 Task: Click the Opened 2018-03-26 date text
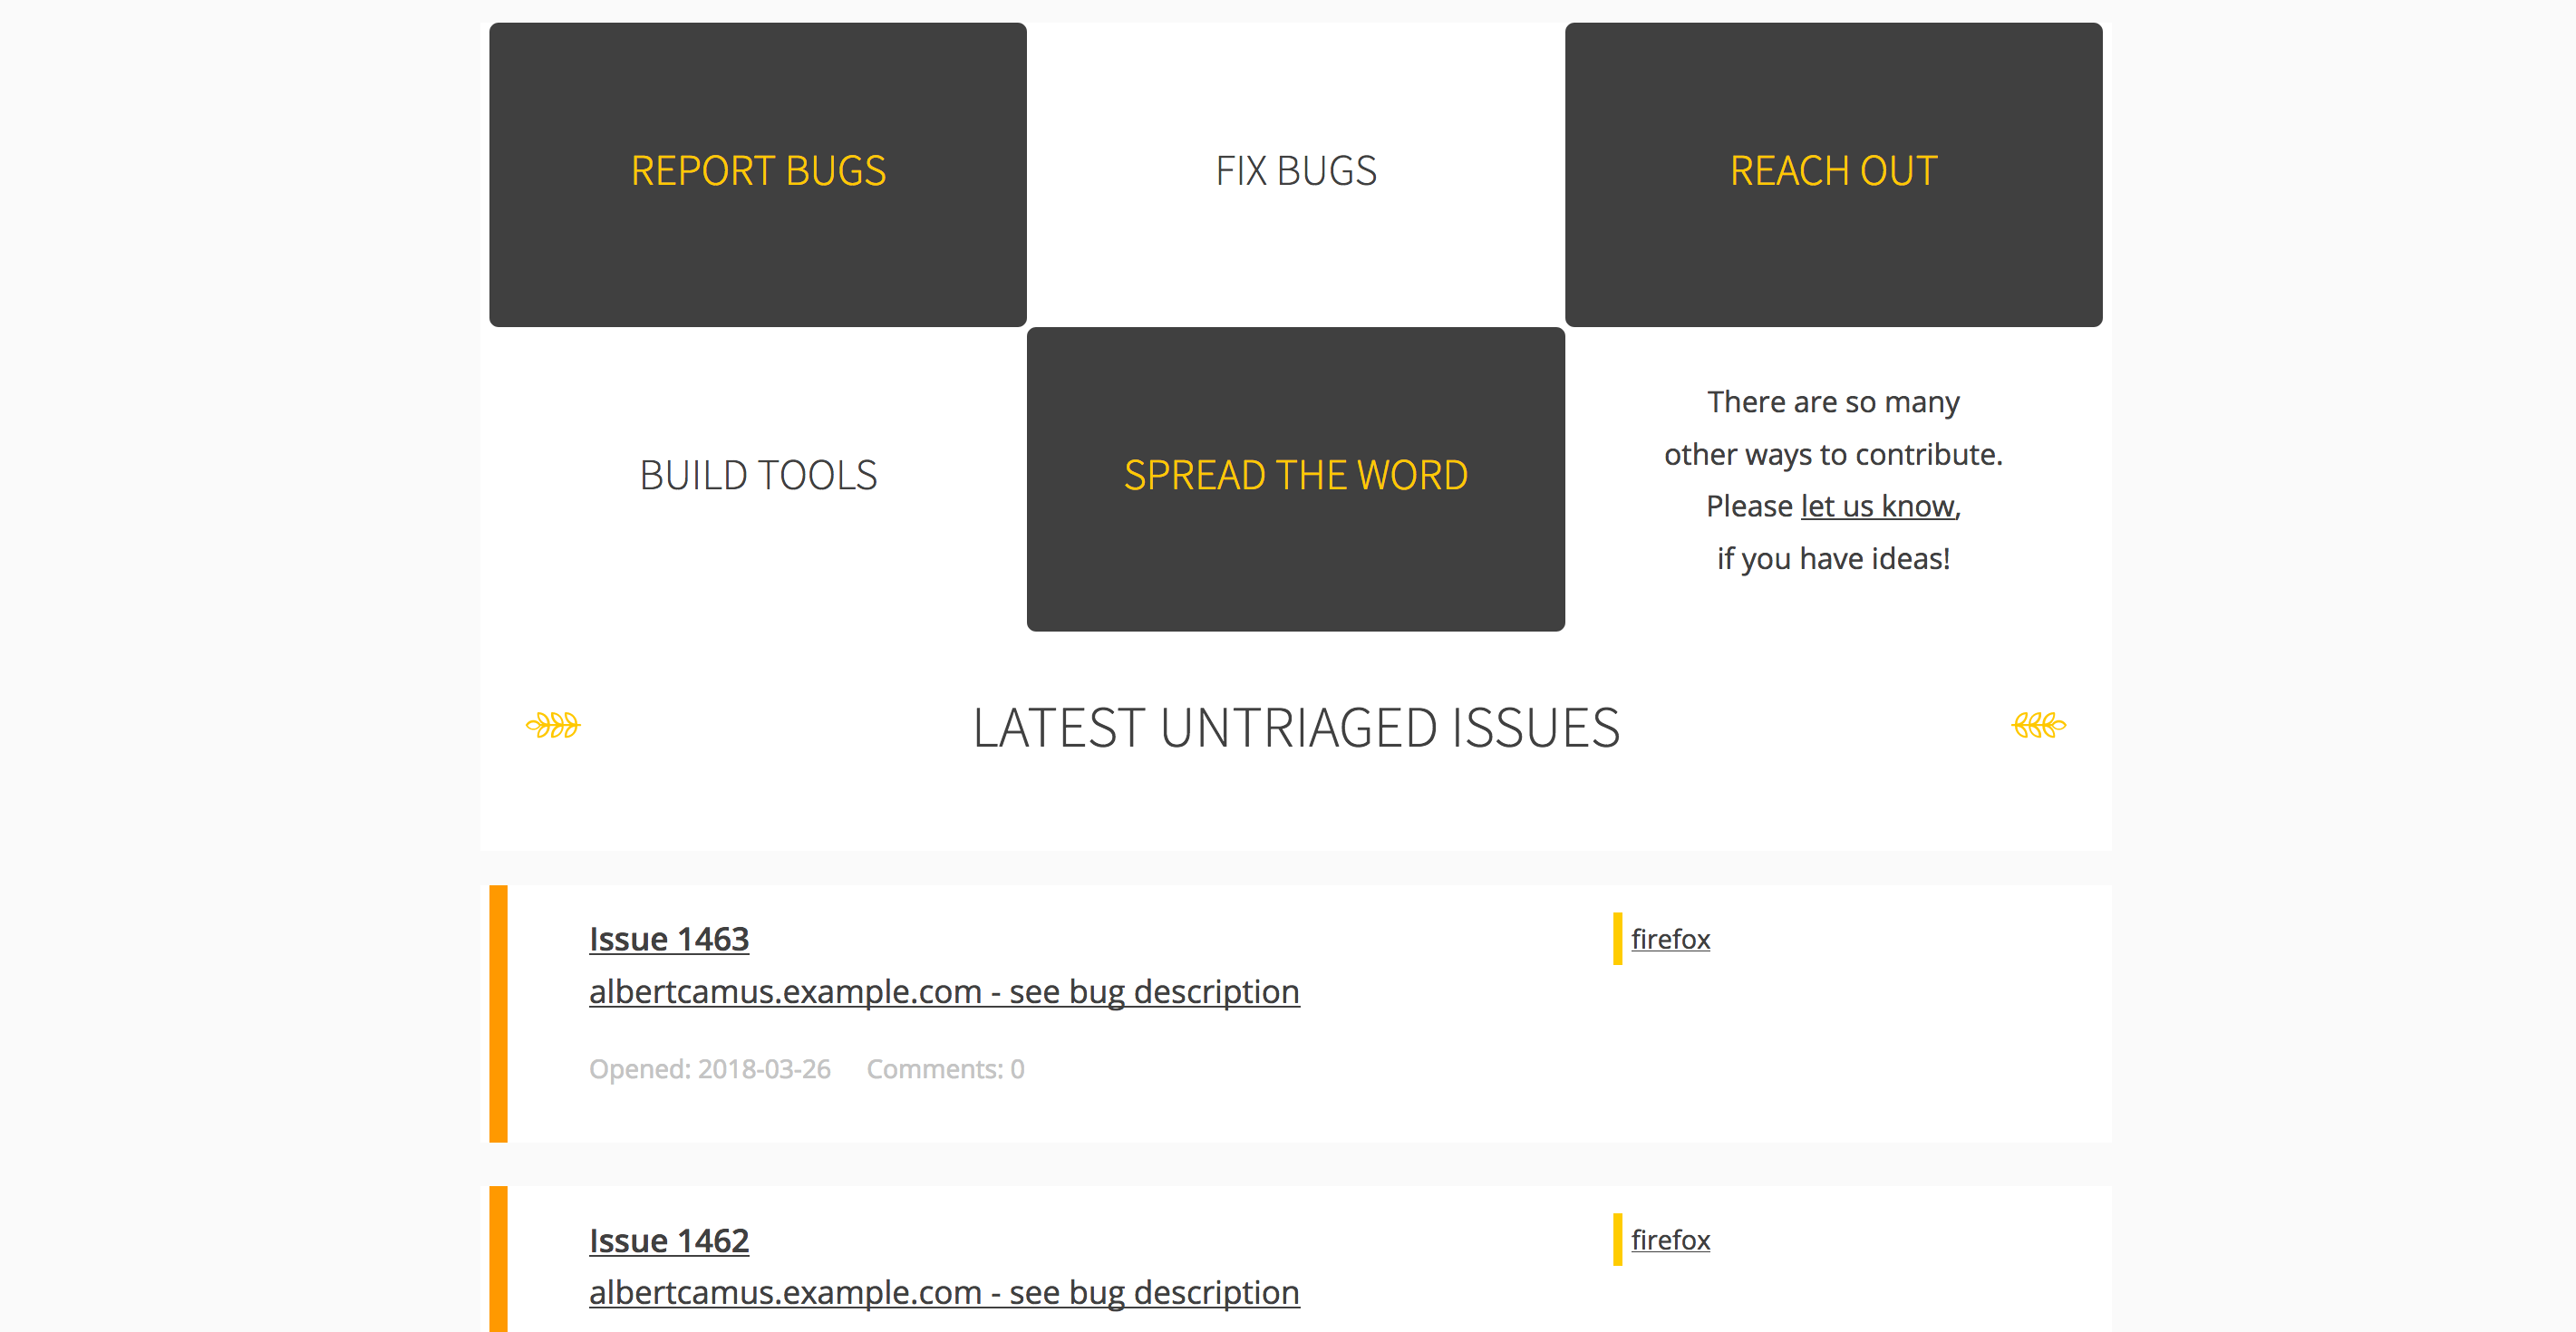[709, 1068]
